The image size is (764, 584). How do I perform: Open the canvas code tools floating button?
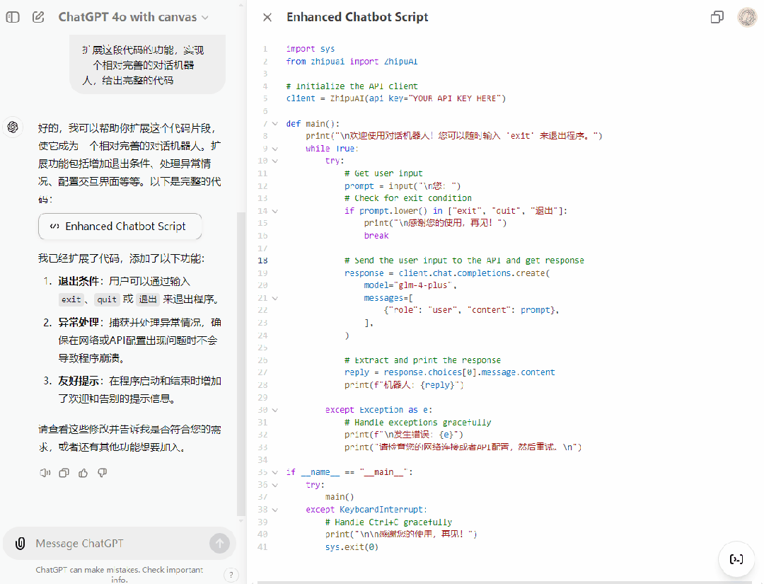tap(736, 559)
